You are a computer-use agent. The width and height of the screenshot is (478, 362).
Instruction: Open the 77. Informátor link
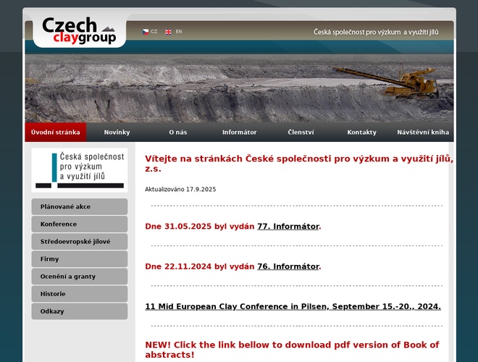tap(288, 227)
